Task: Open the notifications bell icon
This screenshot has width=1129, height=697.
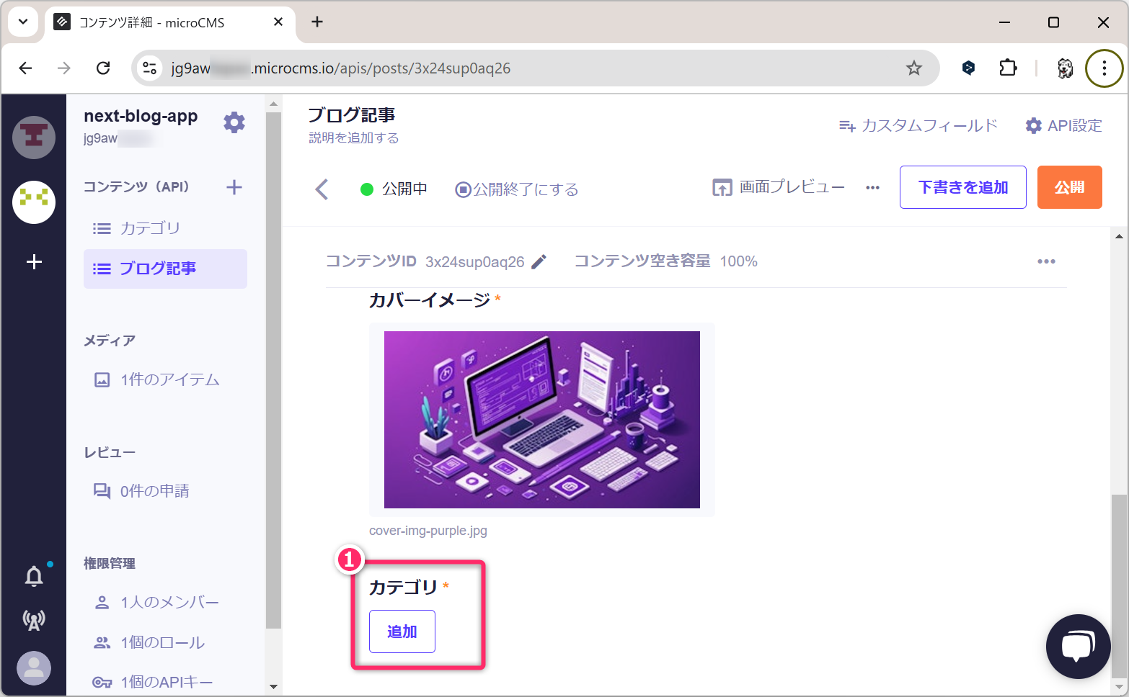Action: pyautogui.click(x=34, y=576)
